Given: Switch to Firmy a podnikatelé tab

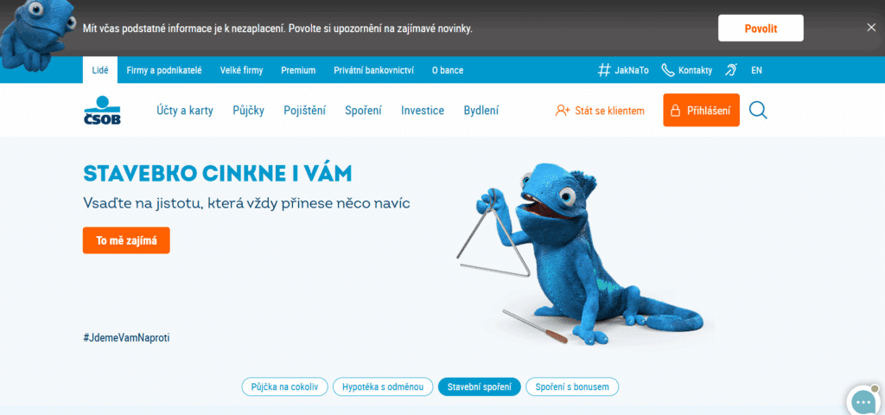Looking at the screenshot, I should [164, 71].
